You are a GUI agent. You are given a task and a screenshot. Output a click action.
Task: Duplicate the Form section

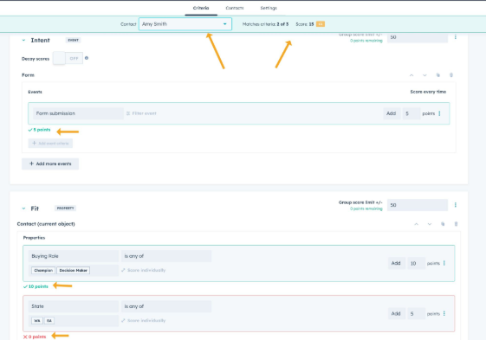[438, 75]
